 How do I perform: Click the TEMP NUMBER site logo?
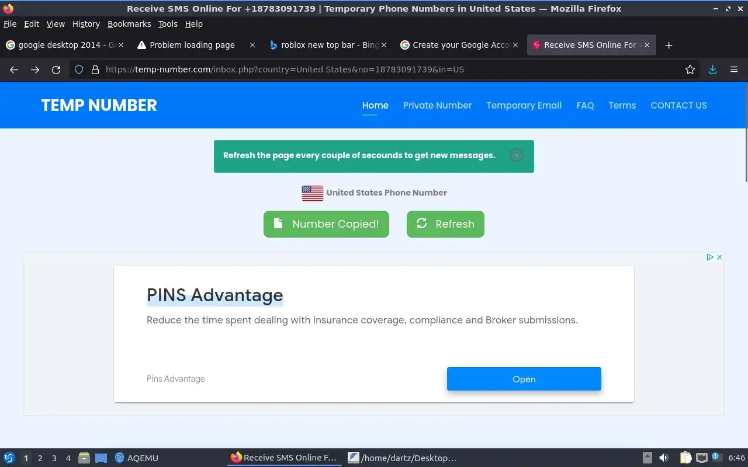99,105
